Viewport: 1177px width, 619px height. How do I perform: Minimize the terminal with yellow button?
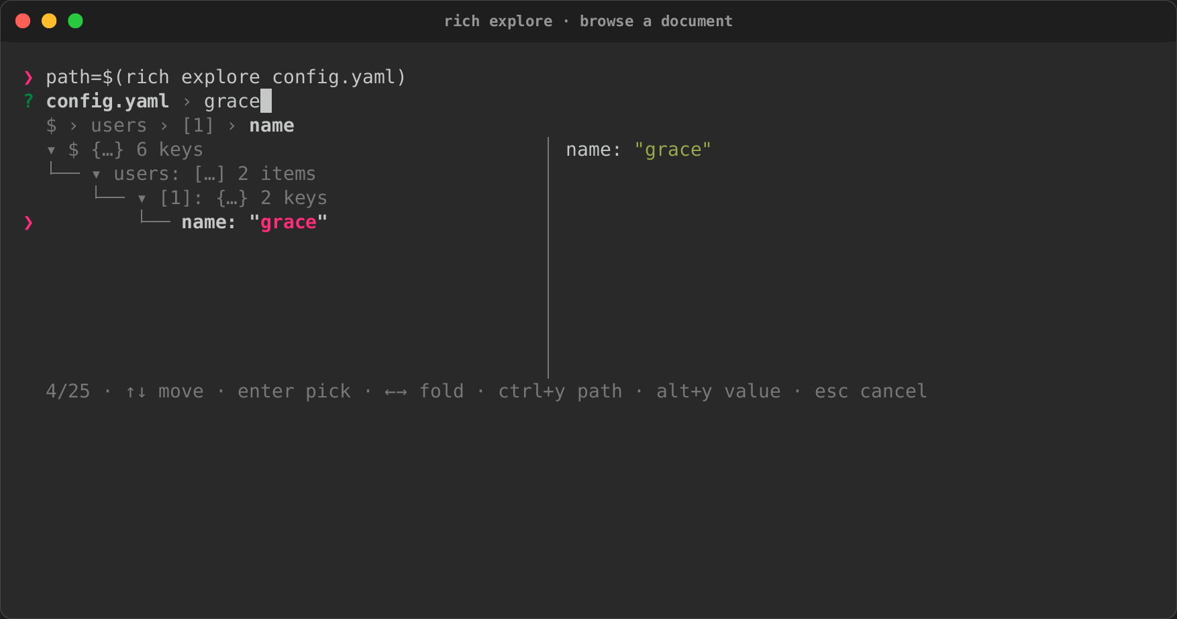49,21
